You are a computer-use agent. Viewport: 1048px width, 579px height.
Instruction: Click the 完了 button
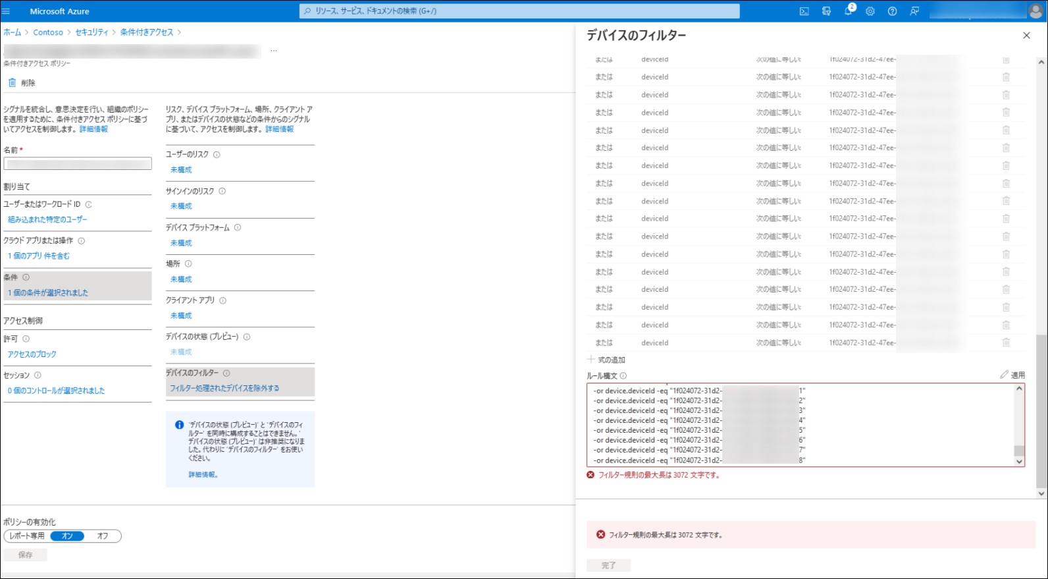(608, 565)
